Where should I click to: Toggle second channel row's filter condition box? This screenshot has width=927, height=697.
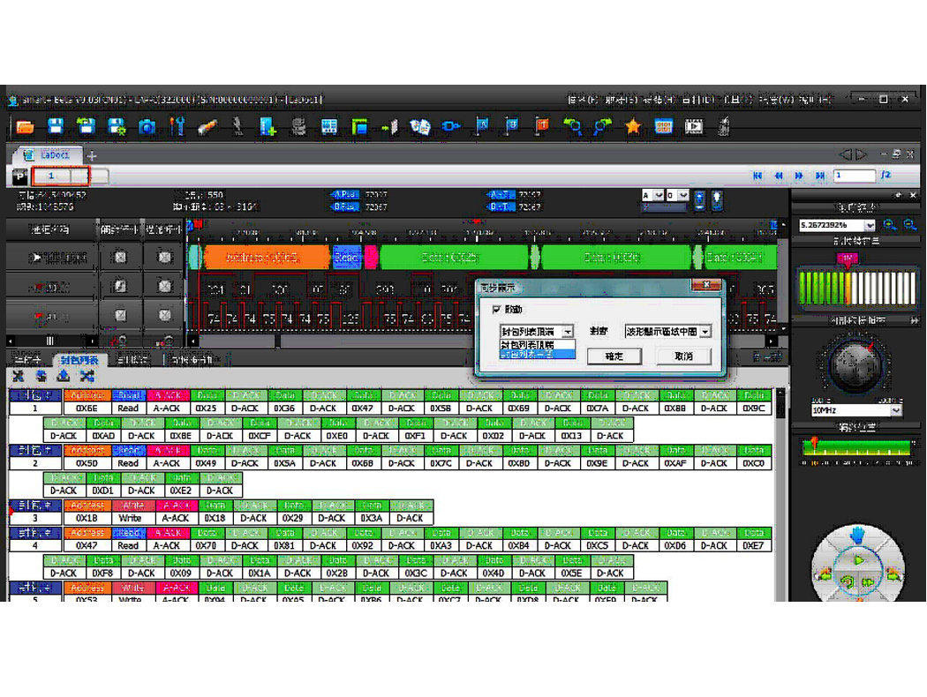(x=165, y=287)
